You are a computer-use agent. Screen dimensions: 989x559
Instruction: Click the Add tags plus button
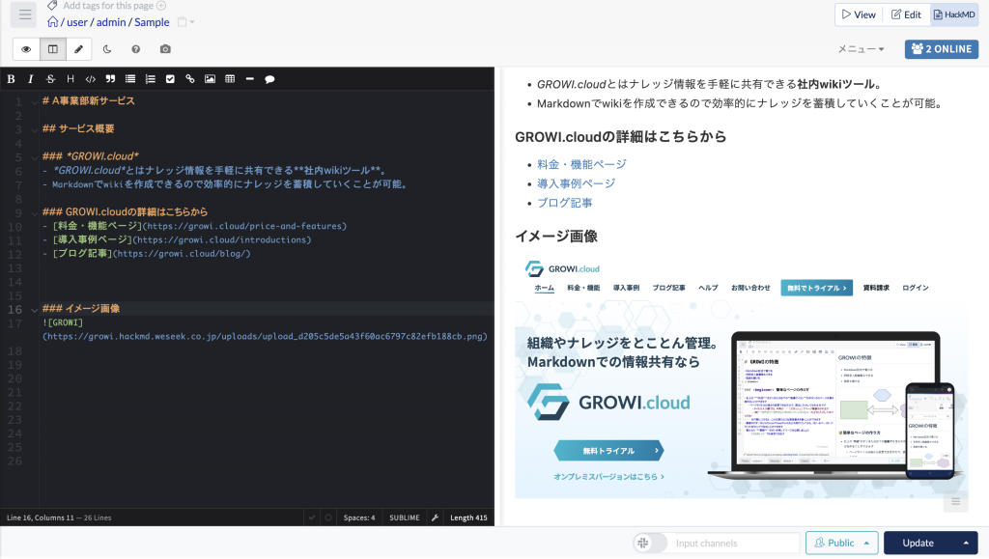click(161, 6)
